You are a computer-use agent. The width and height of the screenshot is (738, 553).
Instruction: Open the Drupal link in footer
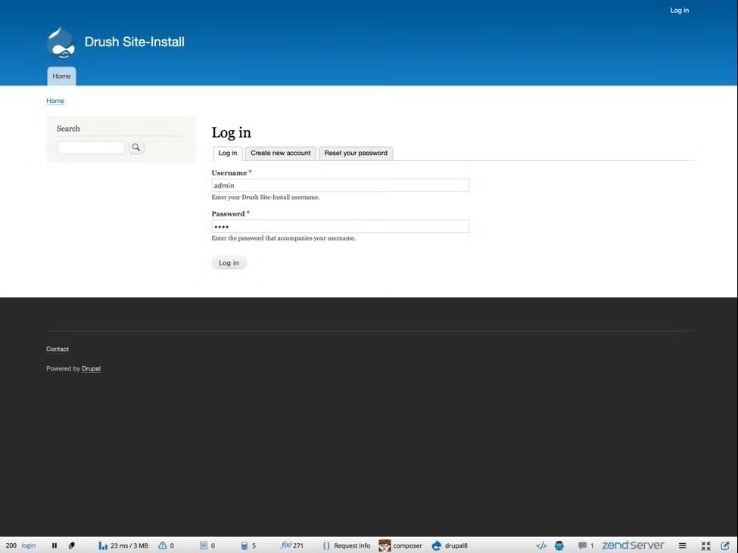[91, 368]
